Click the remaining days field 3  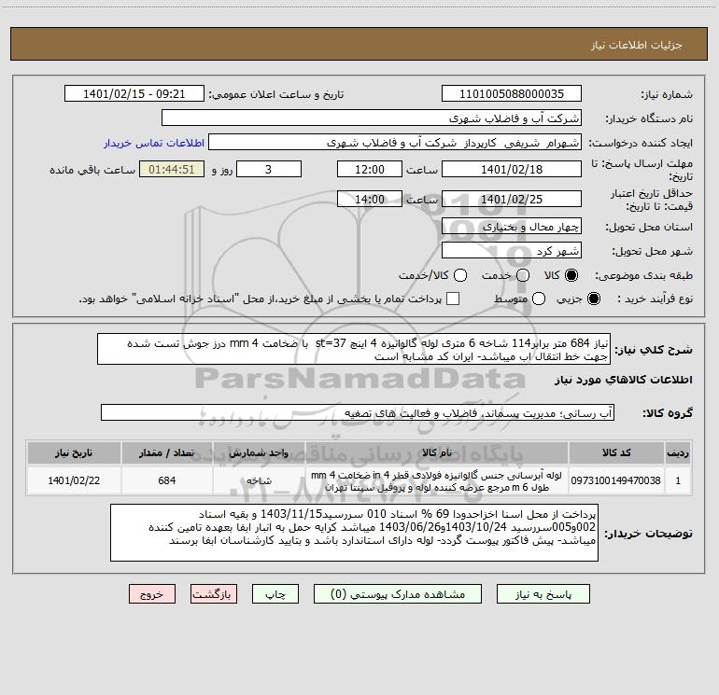[269, 169]
